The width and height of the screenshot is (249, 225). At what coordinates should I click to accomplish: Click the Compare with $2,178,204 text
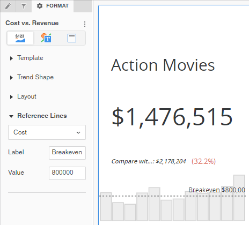(x=149, y=161)
